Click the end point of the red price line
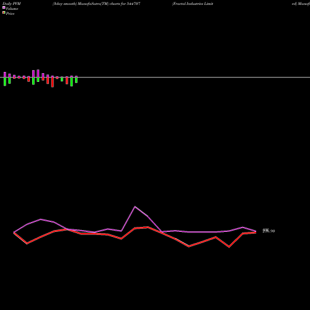The image size is (310, 310). pyautogui.click(x=255, y=232)
